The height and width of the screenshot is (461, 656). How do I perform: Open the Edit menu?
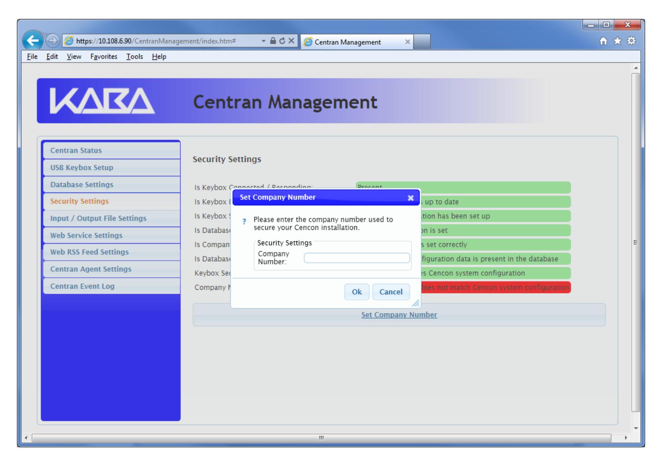click(52, 57)
